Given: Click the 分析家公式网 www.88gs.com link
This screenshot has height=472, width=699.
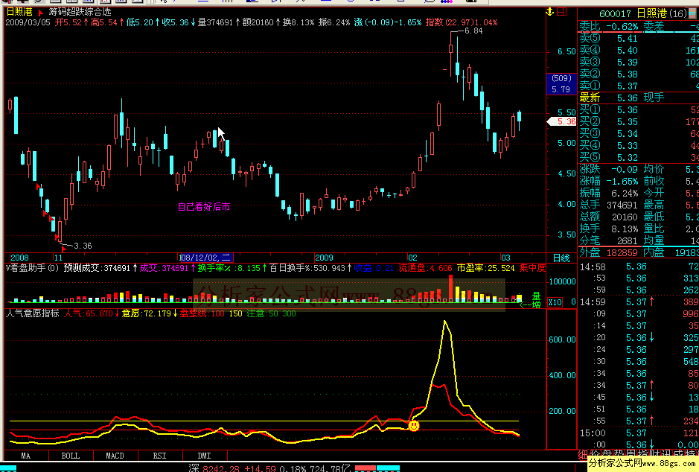Looking at the screenshot, I should point(643,464).
